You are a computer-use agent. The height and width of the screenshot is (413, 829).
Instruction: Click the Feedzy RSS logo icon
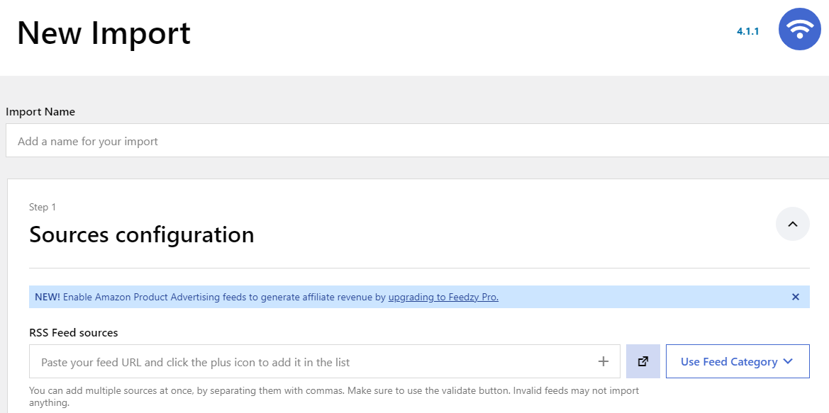[x=799, y=30]
